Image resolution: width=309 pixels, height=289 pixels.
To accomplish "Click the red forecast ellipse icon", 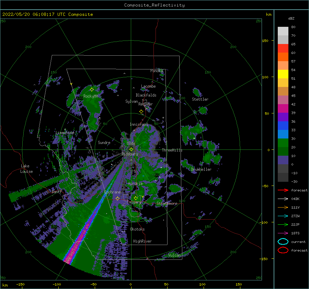I will [283, 250].
